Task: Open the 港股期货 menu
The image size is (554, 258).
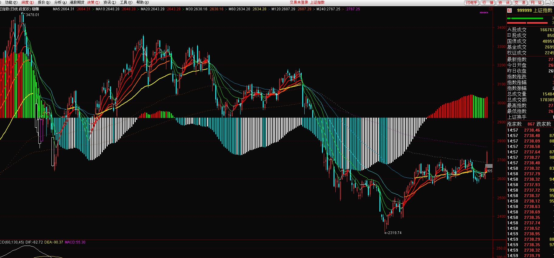Action: point(77,2)
